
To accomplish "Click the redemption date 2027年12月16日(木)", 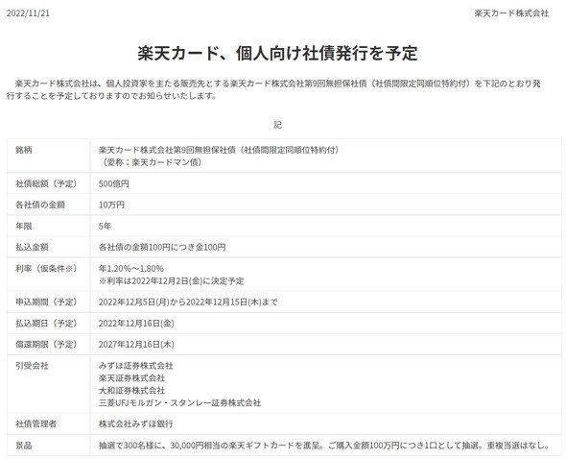I will tap(136, 345).
